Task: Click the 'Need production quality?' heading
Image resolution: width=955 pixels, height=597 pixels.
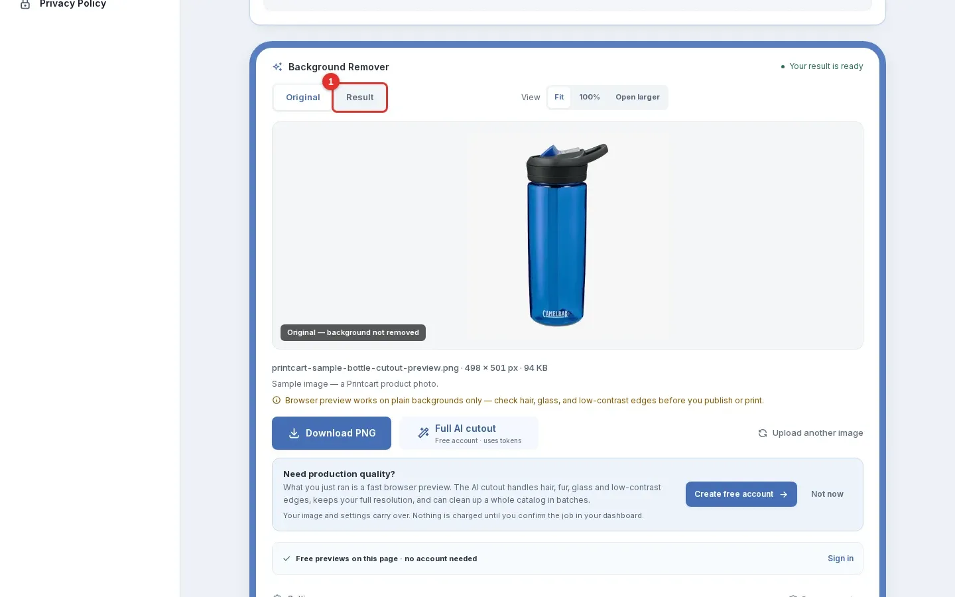Action: click(339, 474)
